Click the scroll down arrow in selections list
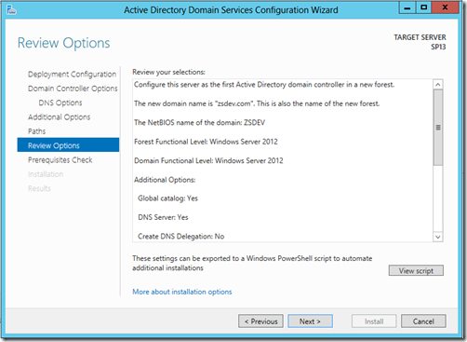Screen dimensions: 467x342 pos(438,237)
